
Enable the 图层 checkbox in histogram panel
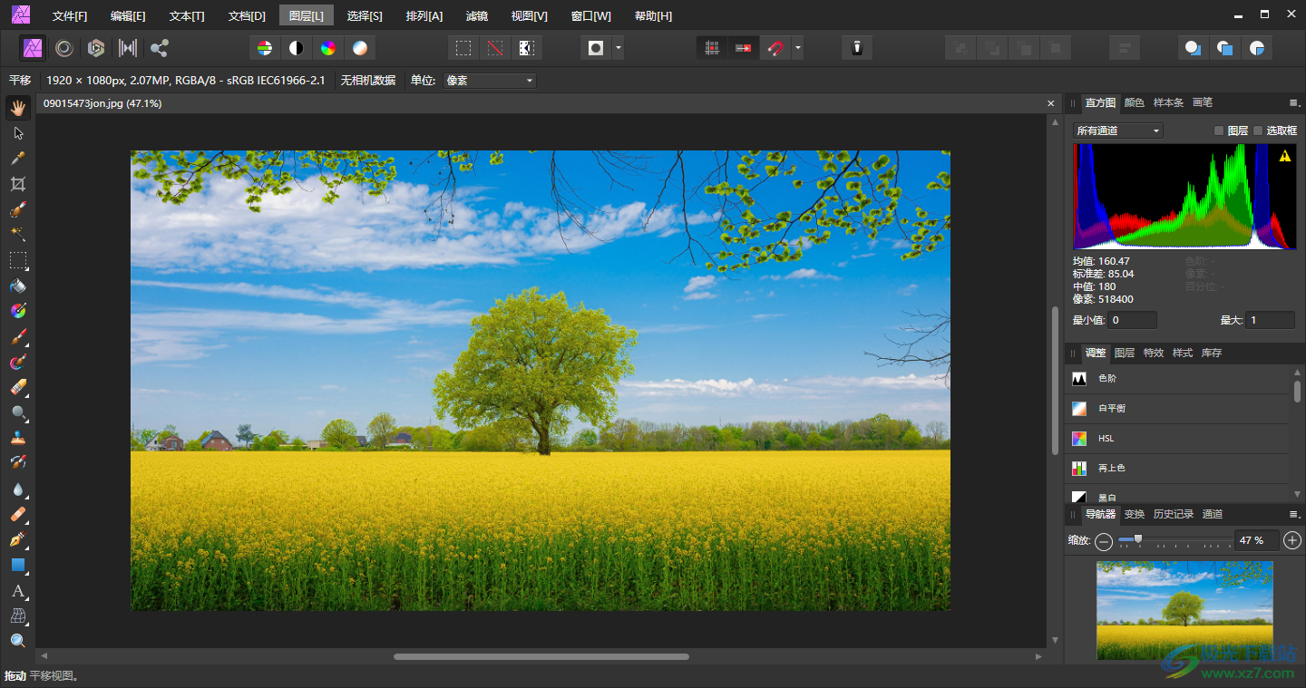click(1219, 131)
